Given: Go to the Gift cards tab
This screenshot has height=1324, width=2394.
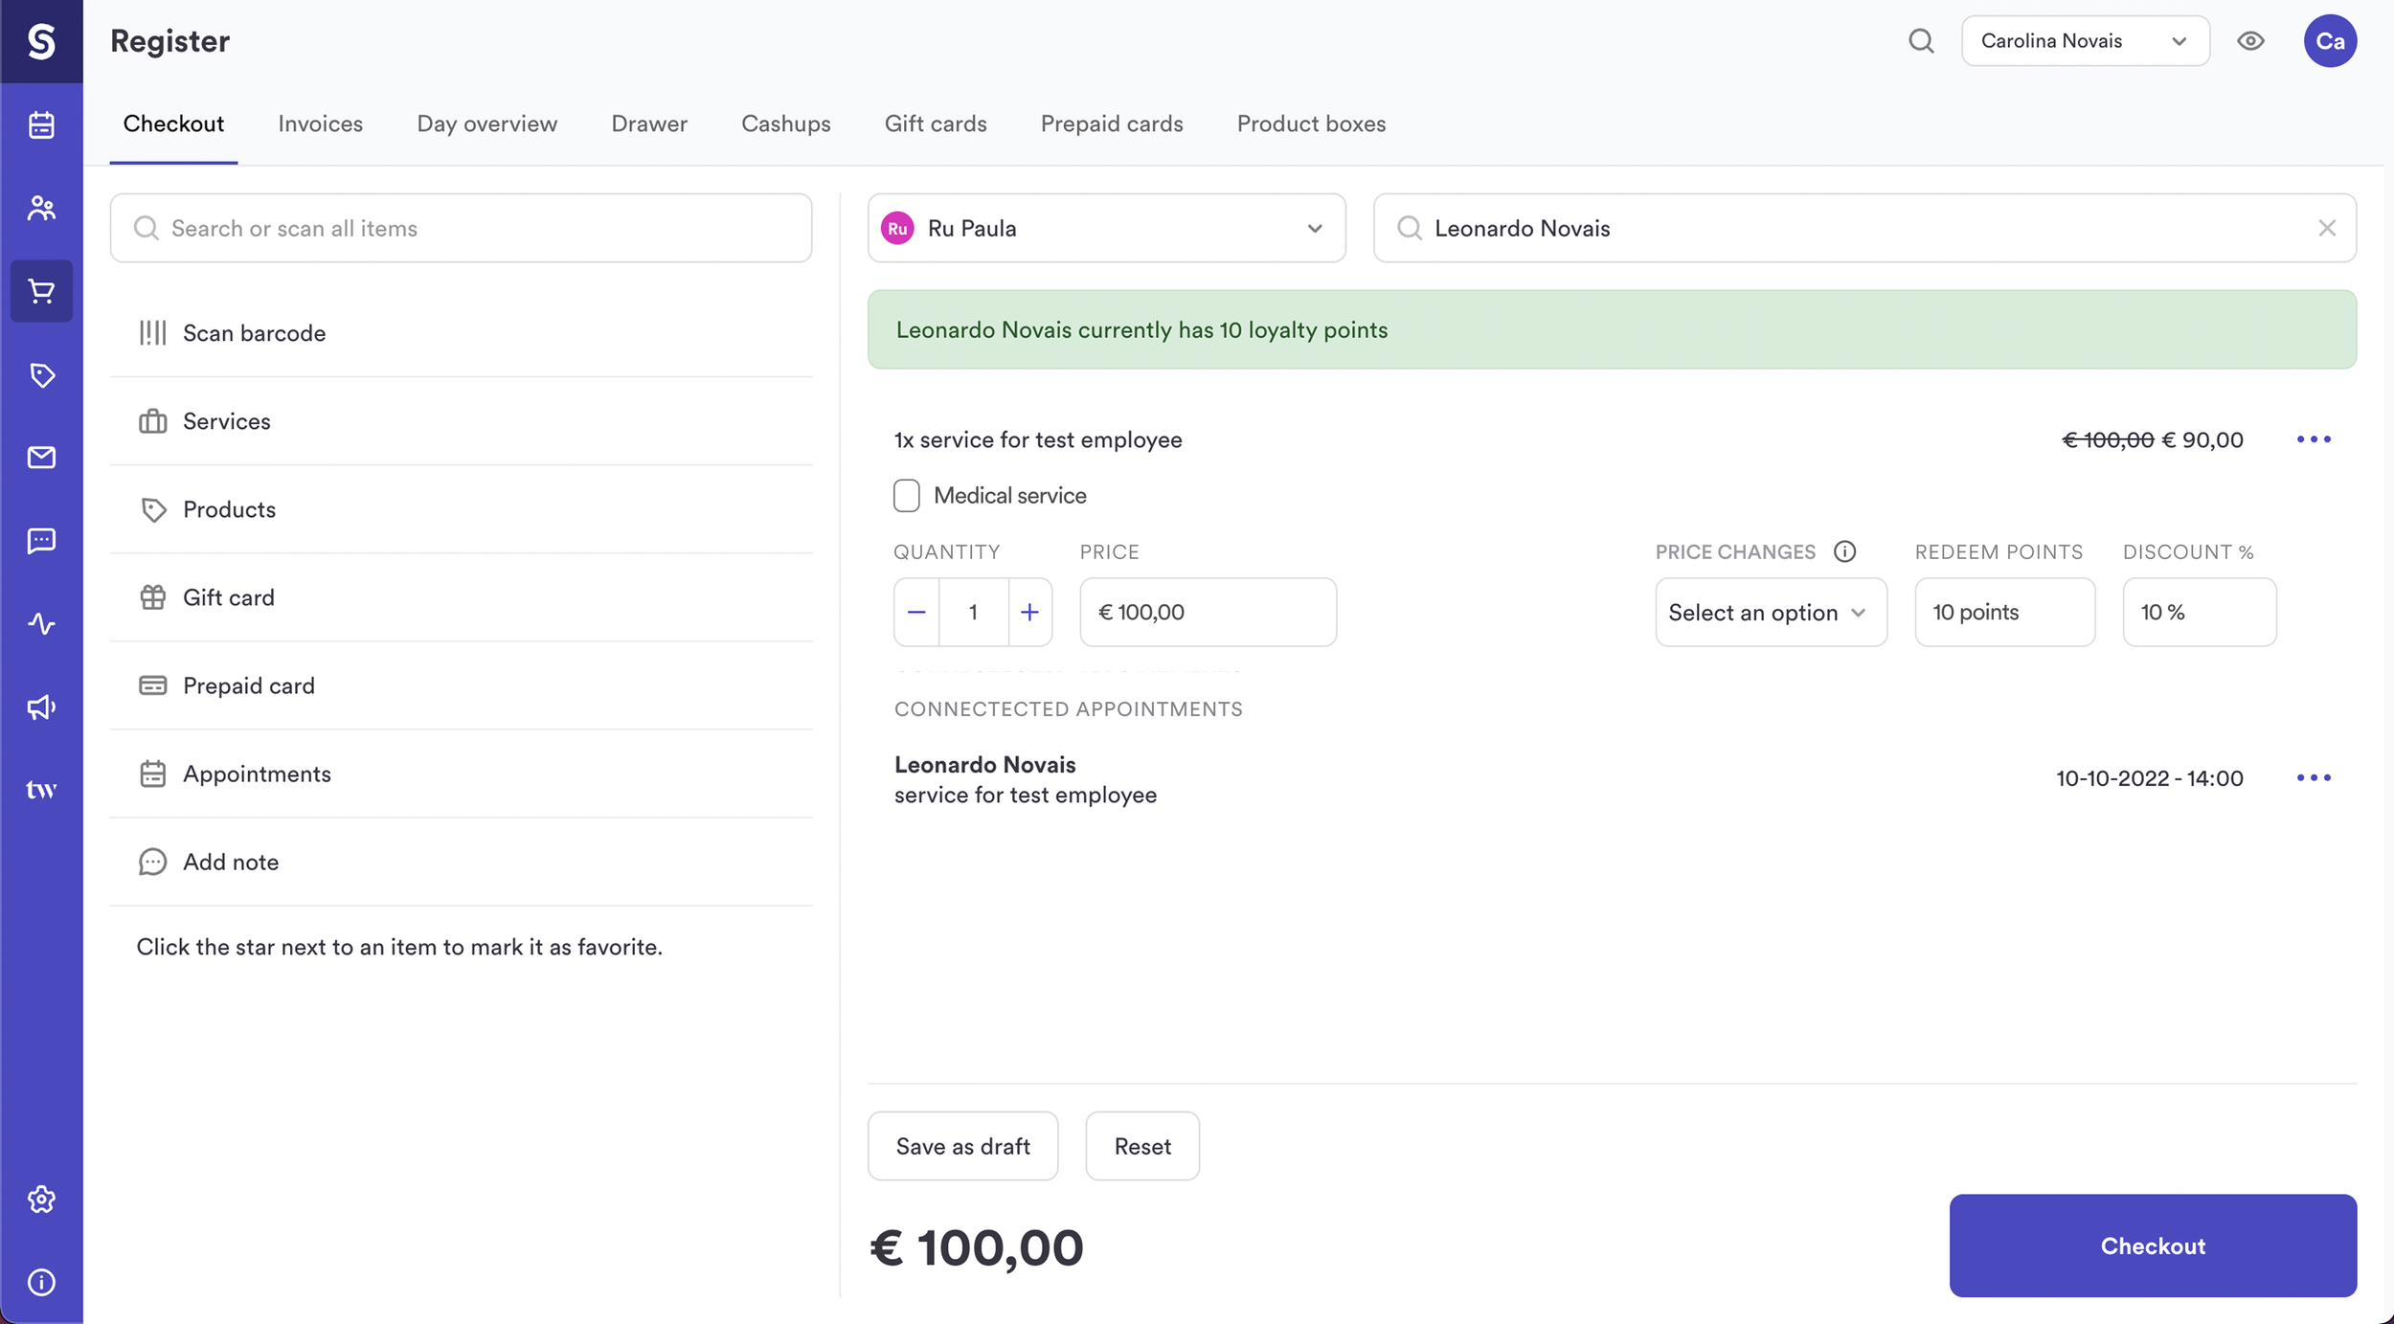Looking at the screenshot, I should point(935,123).
